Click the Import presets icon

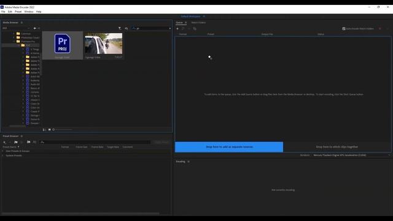29,142
